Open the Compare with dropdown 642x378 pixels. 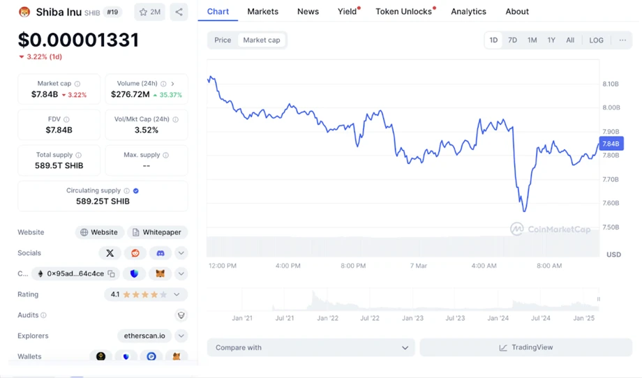(x=311, y=347)
